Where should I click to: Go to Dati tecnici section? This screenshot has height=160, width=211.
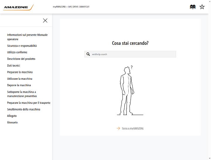coord(13,65)
